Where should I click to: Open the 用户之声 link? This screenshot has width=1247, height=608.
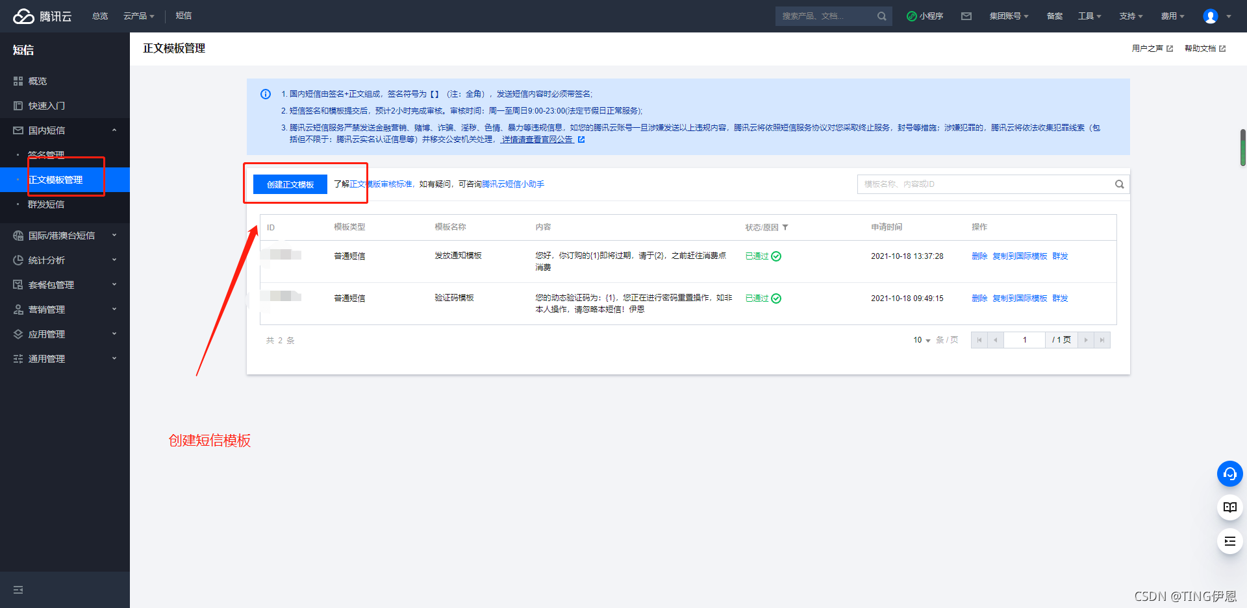[1152, 49]
